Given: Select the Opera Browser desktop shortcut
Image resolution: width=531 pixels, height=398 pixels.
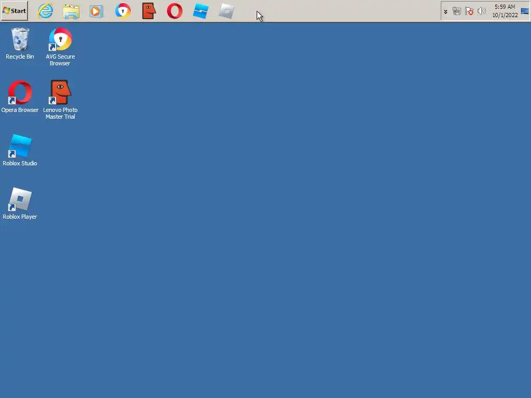Looking at the screenshot, I should pyautogui.click(x=20, y=97).
